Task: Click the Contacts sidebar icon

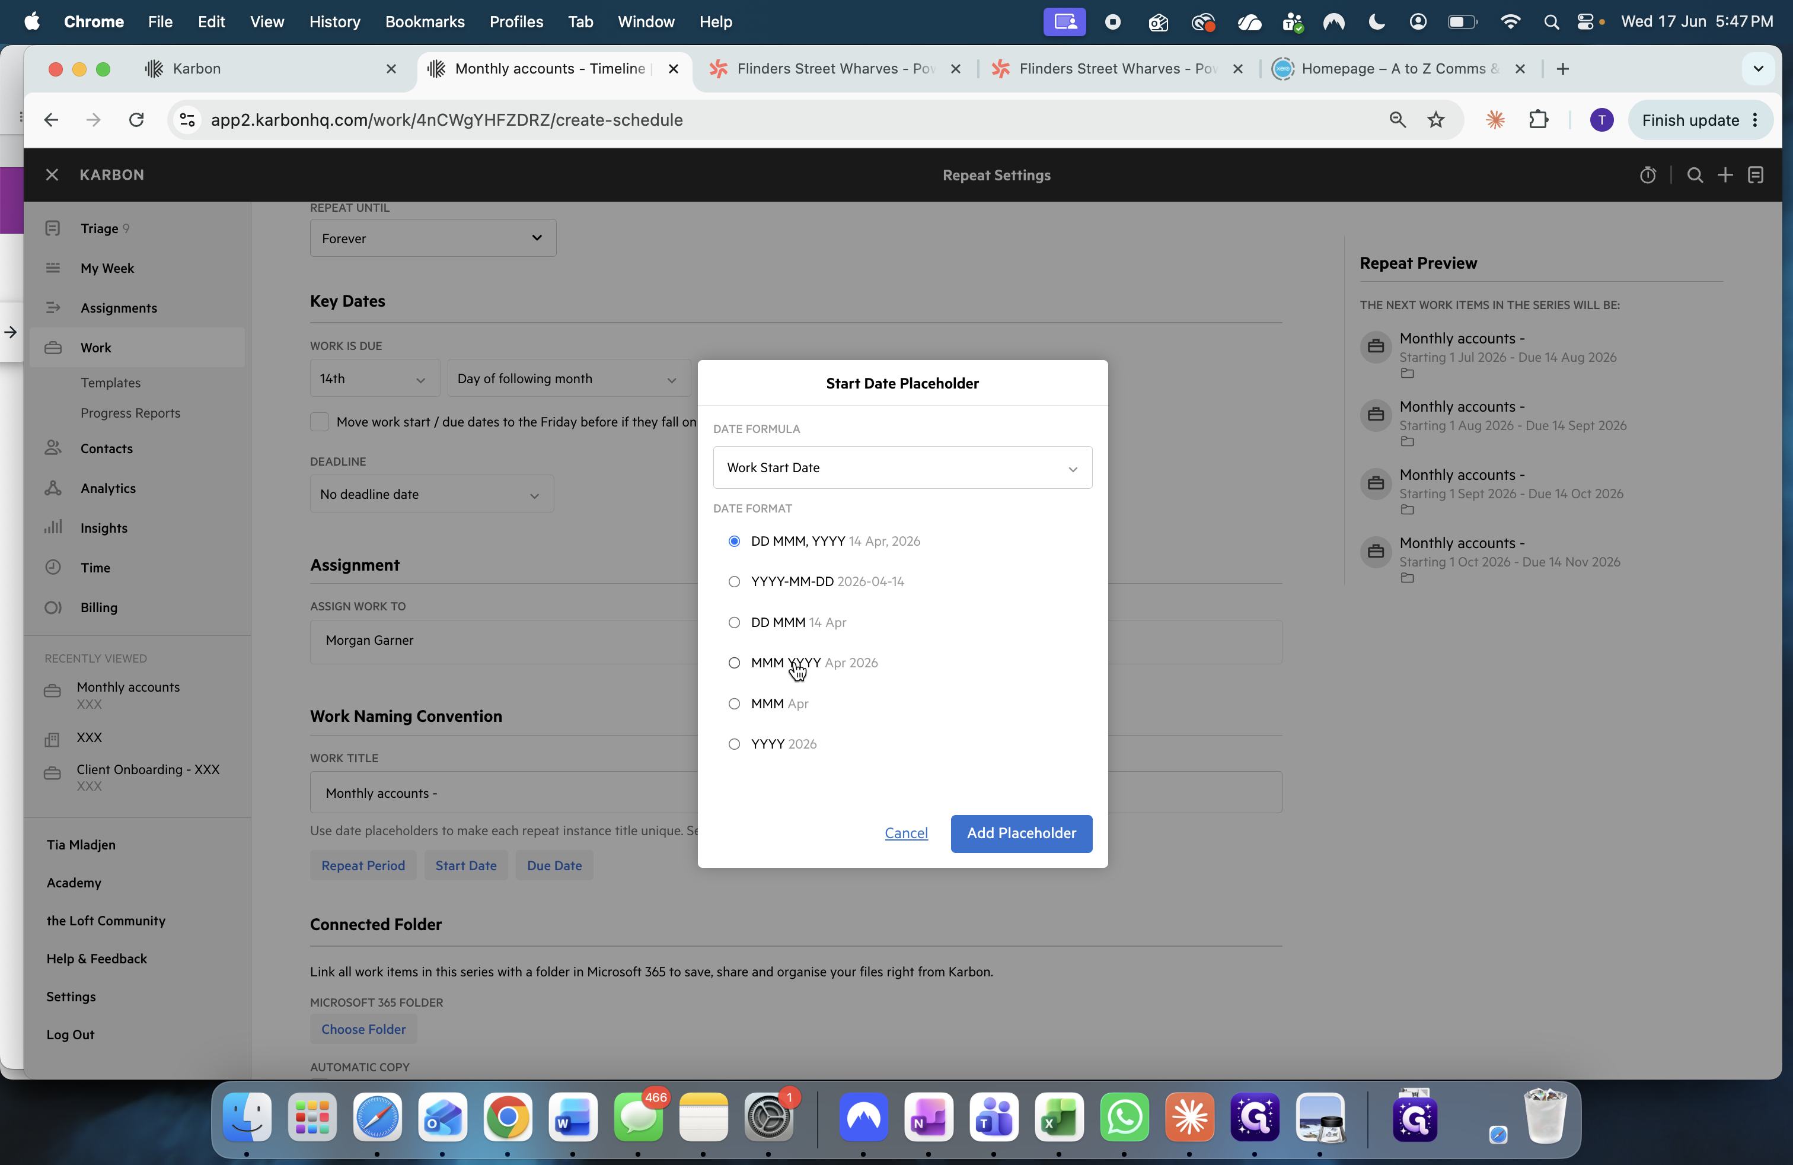Action: click(x=53, y=448)
